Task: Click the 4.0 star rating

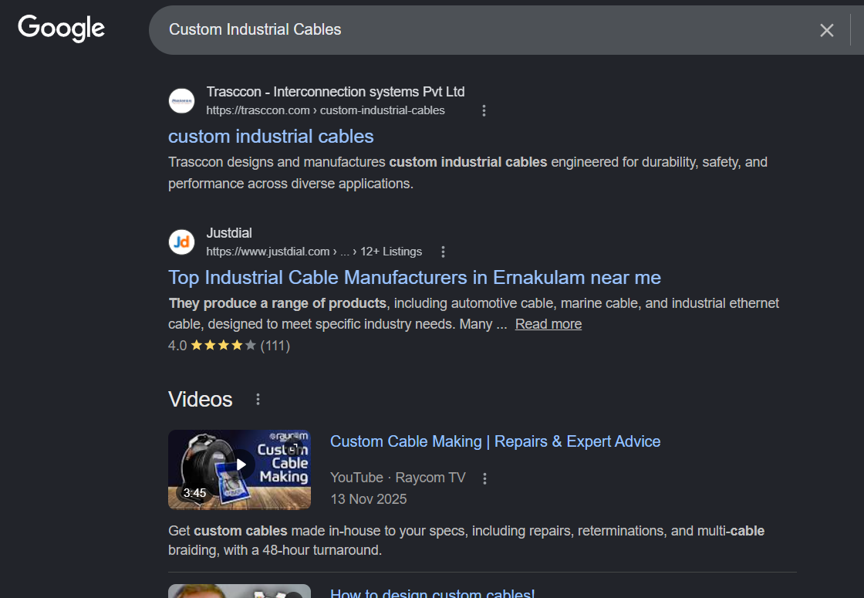Action: click(x=212, y=346)
